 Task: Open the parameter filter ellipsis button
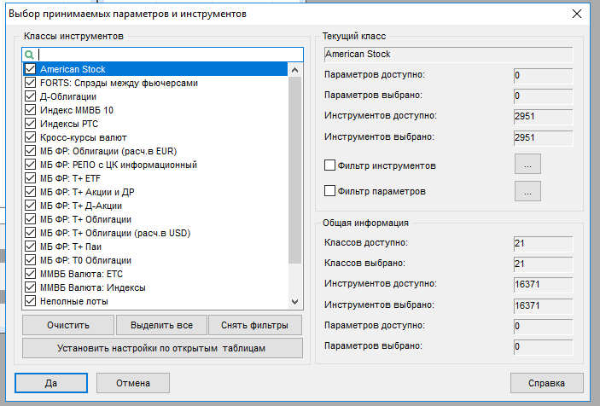coord(527,192)
